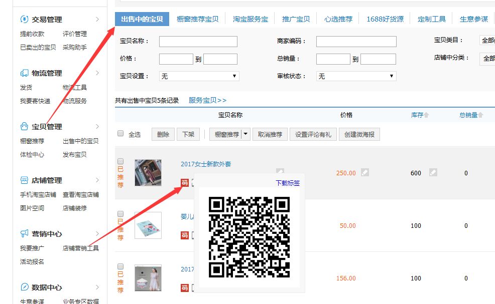Sort by 库存 arrow icon
Image resolution: width=495 pixels, height=304 pixels.
427,115
